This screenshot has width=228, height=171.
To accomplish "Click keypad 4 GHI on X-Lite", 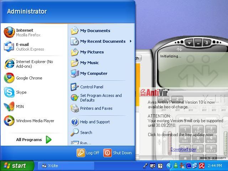I will [185, 139].
